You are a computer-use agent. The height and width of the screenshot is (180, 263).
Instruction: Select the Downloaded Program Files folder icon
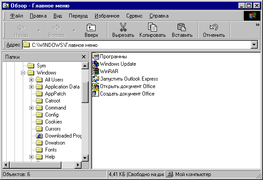point(39,136)
